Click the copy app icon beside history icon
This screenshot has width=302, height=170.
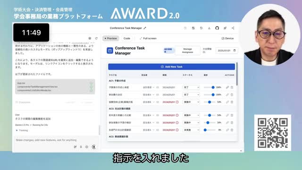(x=193, y=28)
